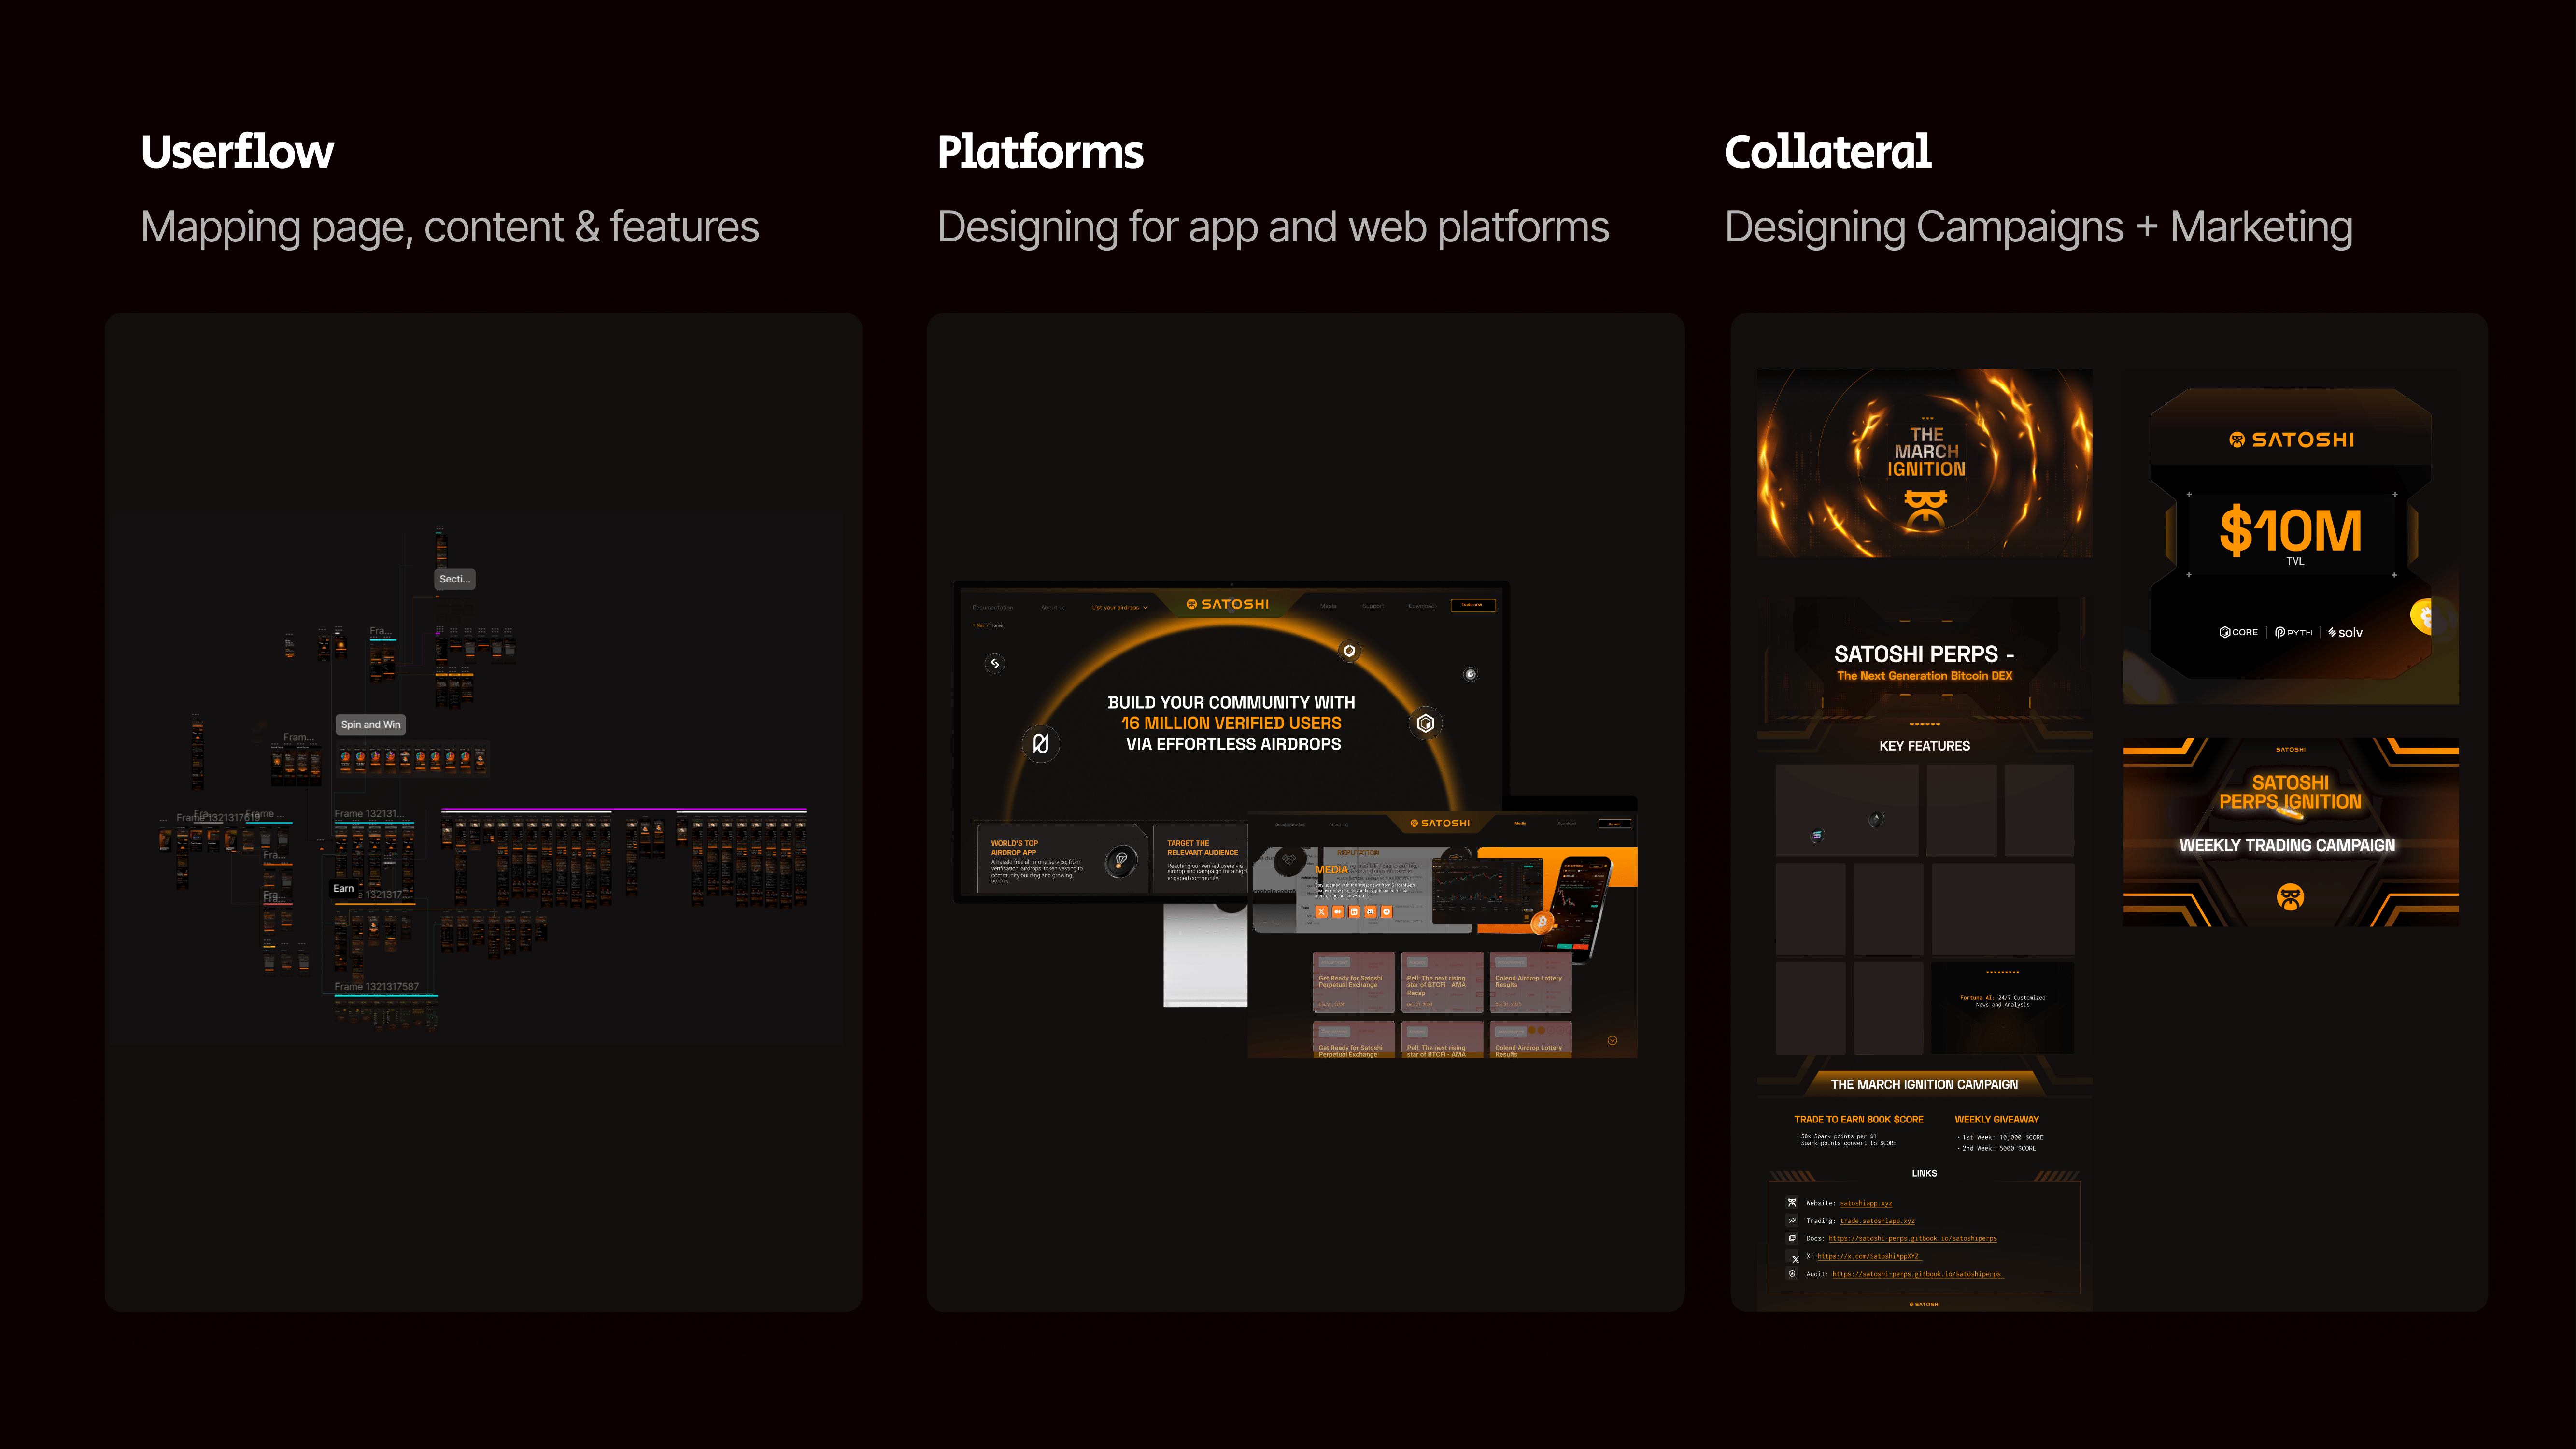Viewport: 2576px width, 1449px height.
Task: Click the 'Spin and Win' label in userflow
Action: pos(370,725)
